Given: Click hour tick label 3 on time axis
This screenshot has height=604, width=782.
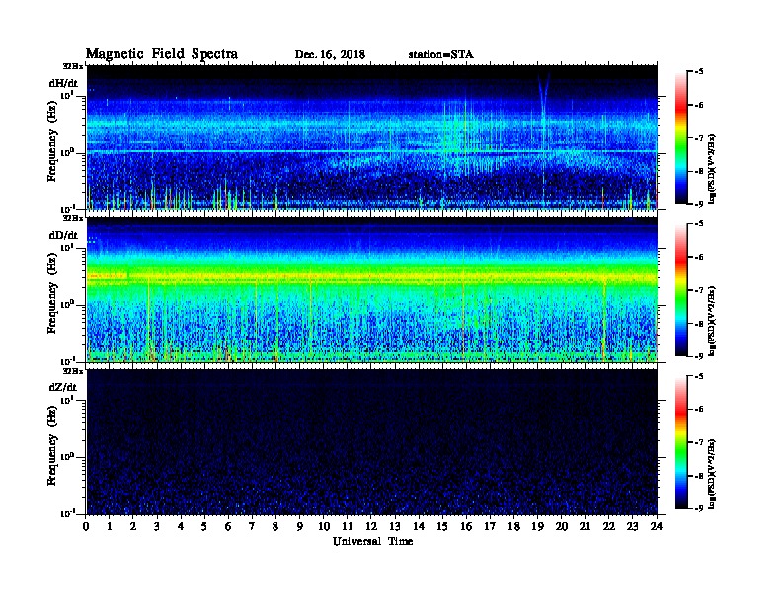Looking at the screenshot, I should click(x=157, y=526).
